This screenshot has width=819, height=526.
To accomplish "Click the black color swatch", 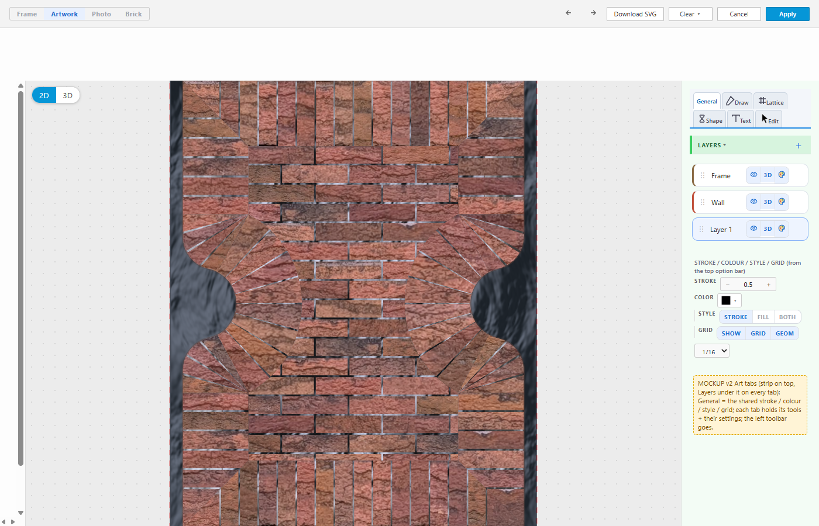I will pos(726,300).
